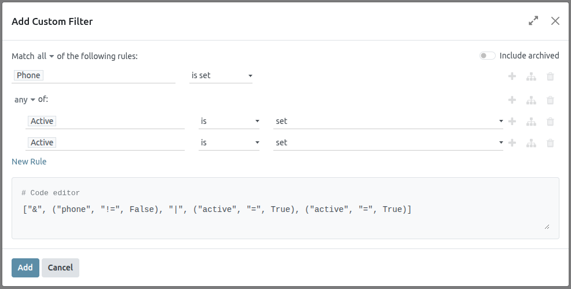Open the 'is' operator dropdown on first Active rule
The height and width of the screenshot is (289, 571).
229,121
